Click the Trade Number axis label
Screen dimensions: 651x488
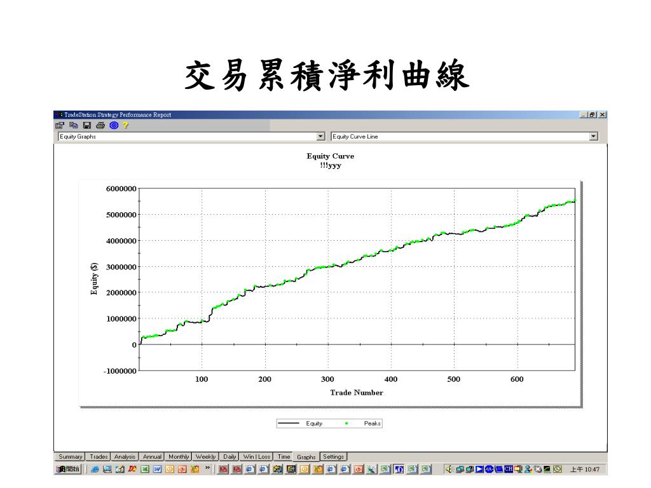pyautogui.click(x=357, y=393)
